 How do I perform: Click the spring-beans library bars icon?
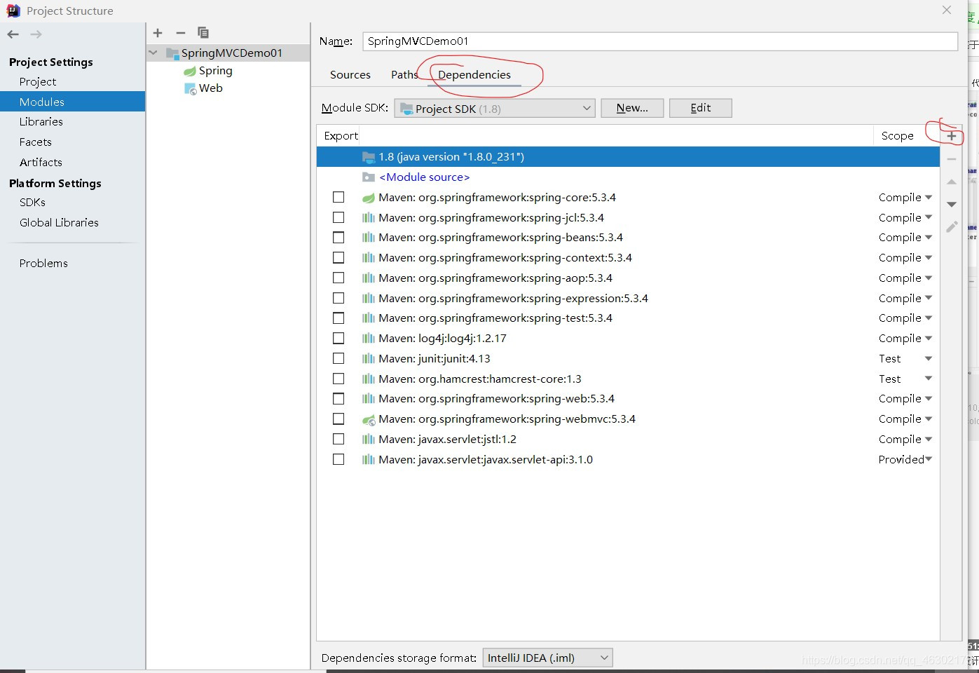369,238
